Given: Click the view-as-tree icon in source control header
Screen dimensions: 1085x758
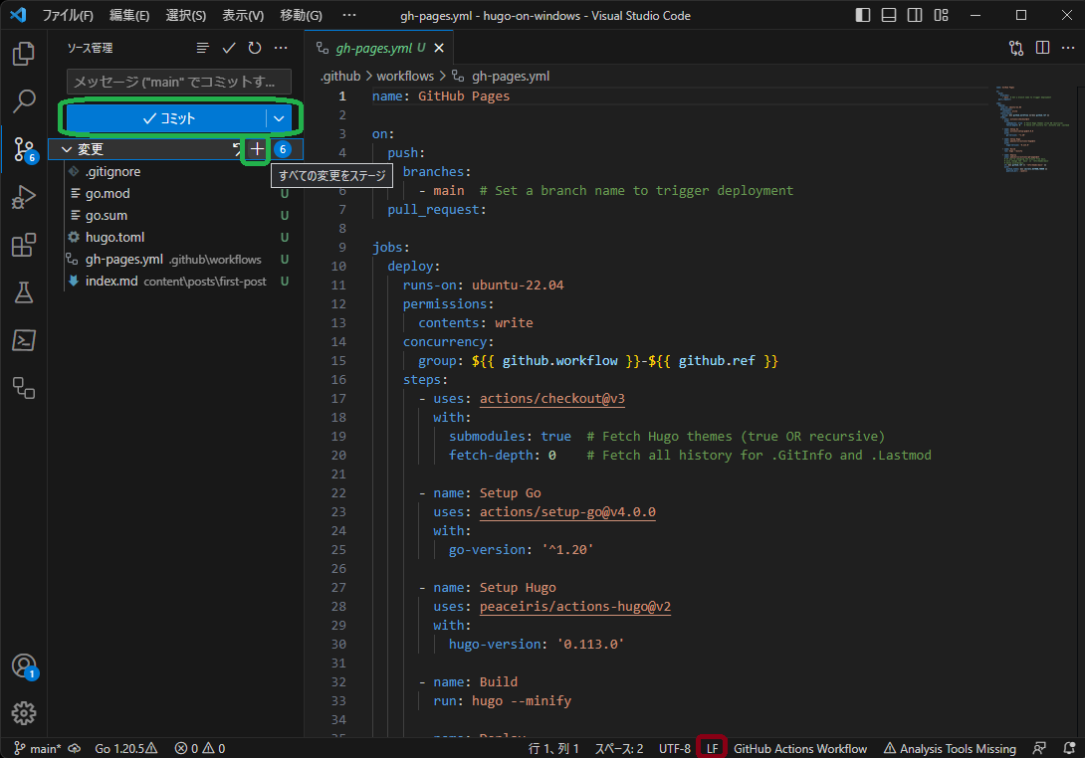Looking at the screenshot, I should pyautogui.click(x=202, y=48).
